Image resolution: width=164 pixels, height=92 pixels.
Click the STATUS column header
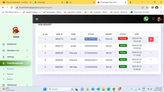pos(123,34)
